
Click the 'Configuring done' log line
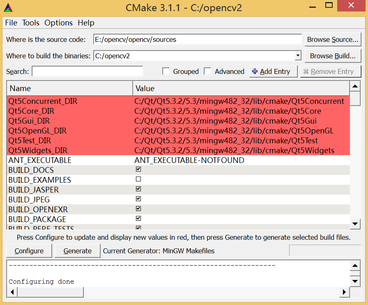[41, 282]
